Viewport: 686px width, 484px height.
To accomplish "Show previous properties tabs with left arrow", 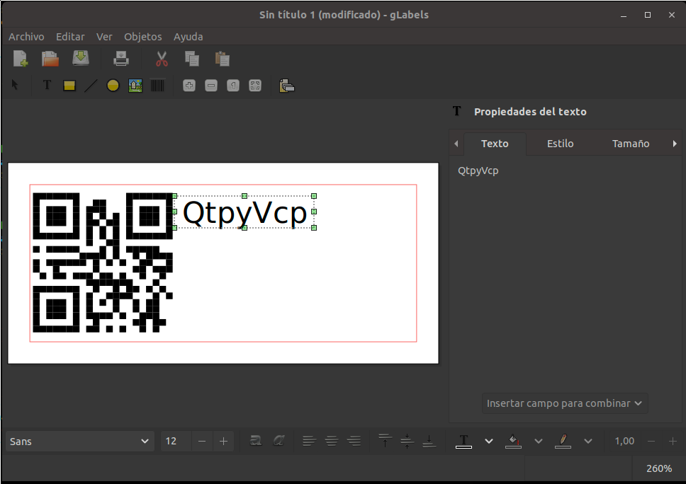I will [456, 143].
